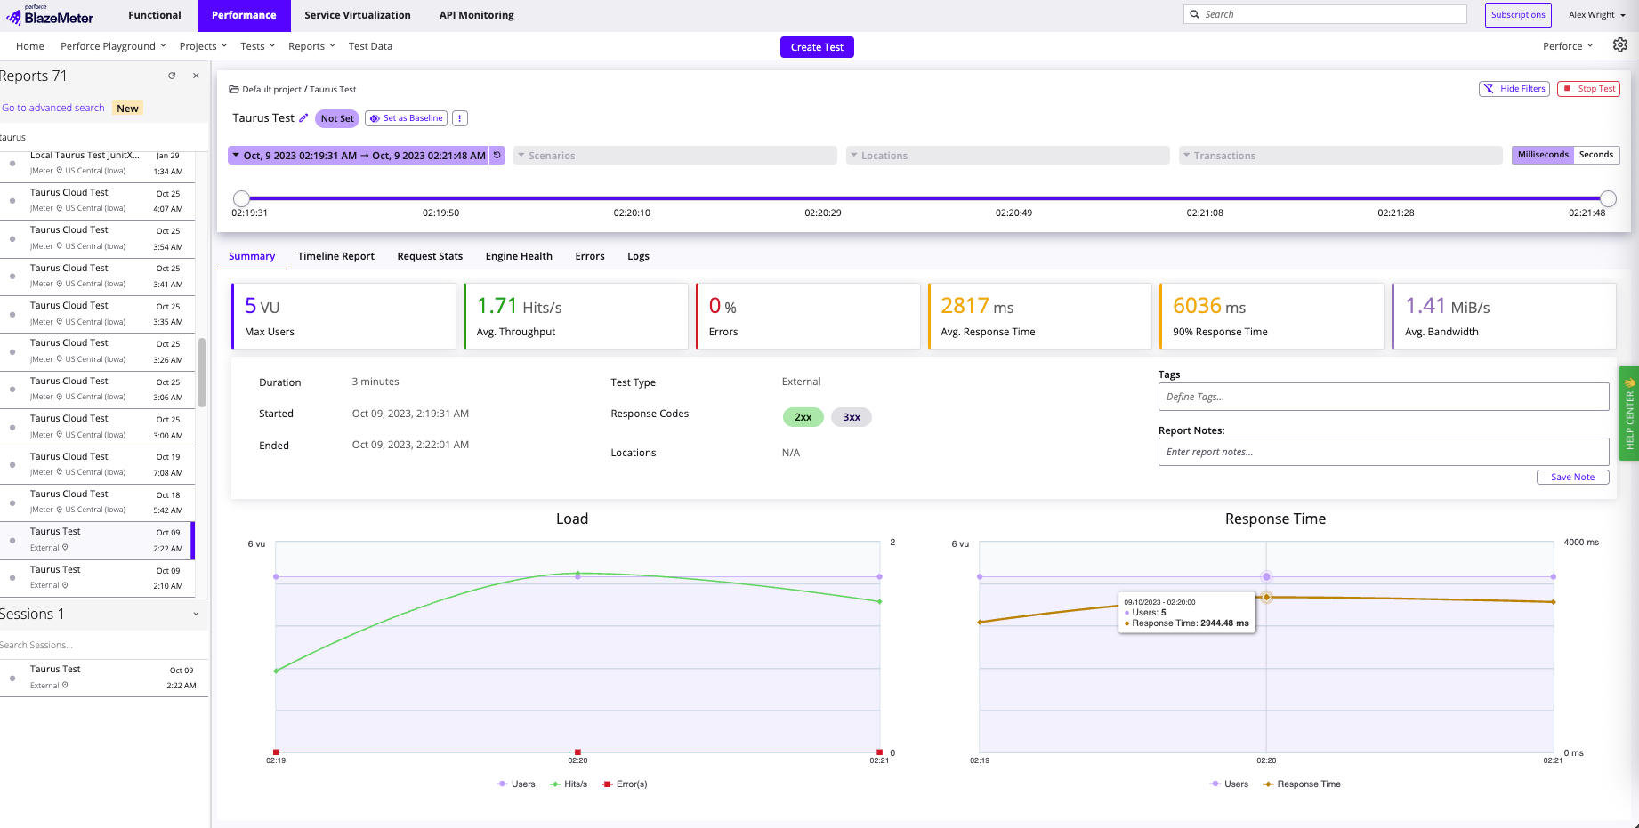Click the Help Center side tab

1629,414
